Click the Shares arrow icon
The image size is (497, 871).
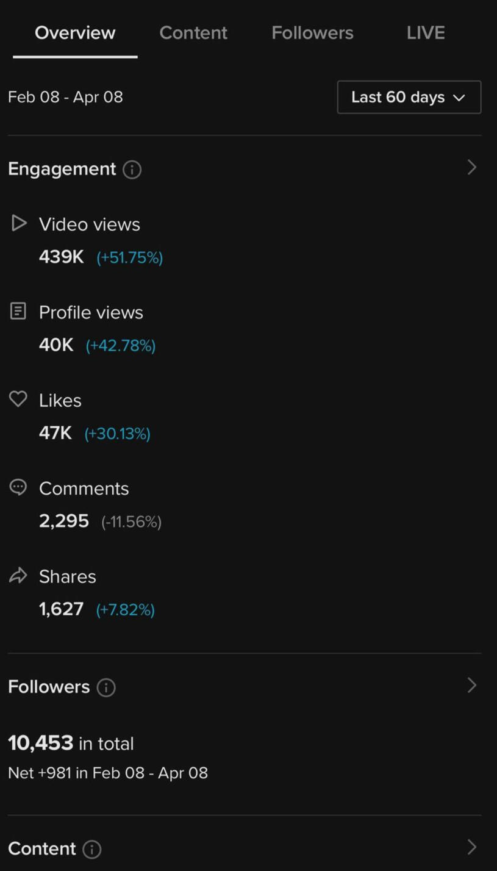(18, 575)
